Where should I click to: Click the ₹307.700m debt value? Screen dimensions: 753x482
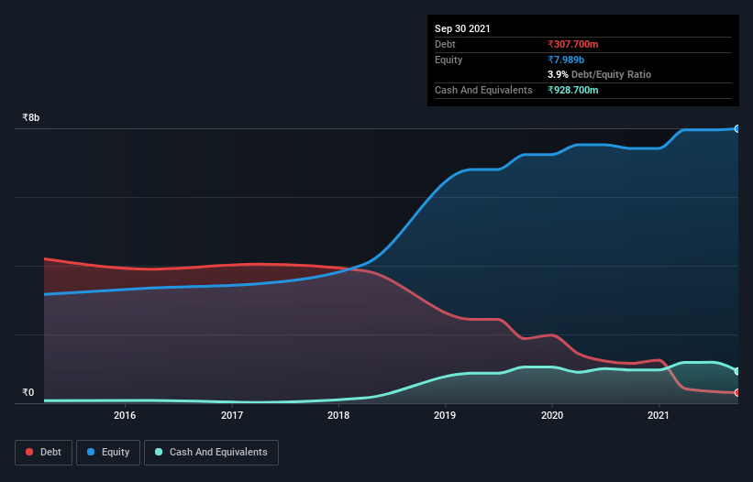pos(573,44)
